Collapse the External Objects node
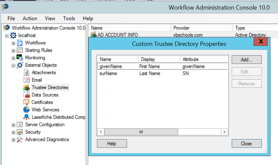The width and height of the screenshot is (278, 165). click(14, 65)
